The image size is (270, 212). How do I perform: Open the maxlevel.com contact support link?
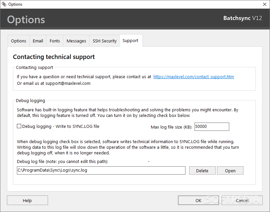point(193,77)
